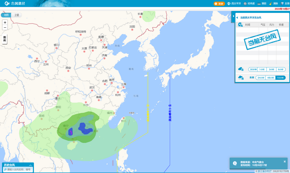Select 6小时 cloud image interval
Viewport: 290px width, 173px height.
click(281, 69)
